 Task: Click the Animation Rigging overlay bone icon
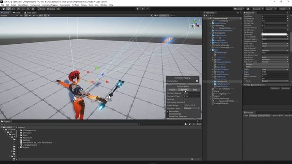197,81
